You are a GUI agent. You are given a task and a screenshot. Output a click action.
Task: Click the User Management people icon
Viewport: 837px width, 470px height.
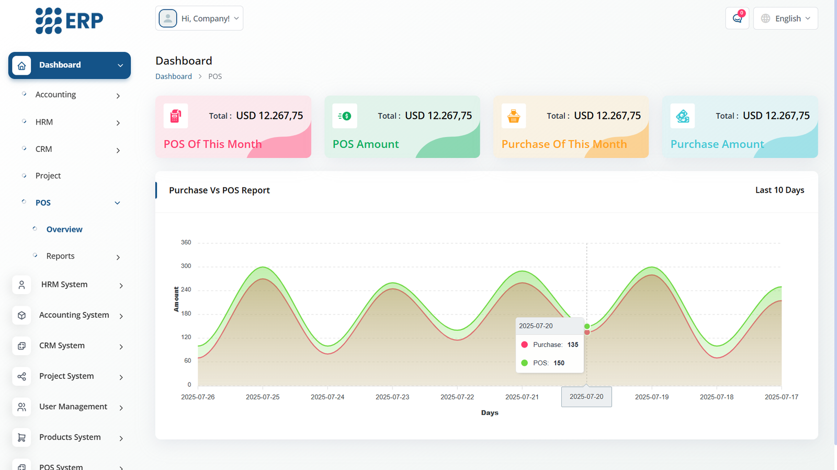(21, 407)
